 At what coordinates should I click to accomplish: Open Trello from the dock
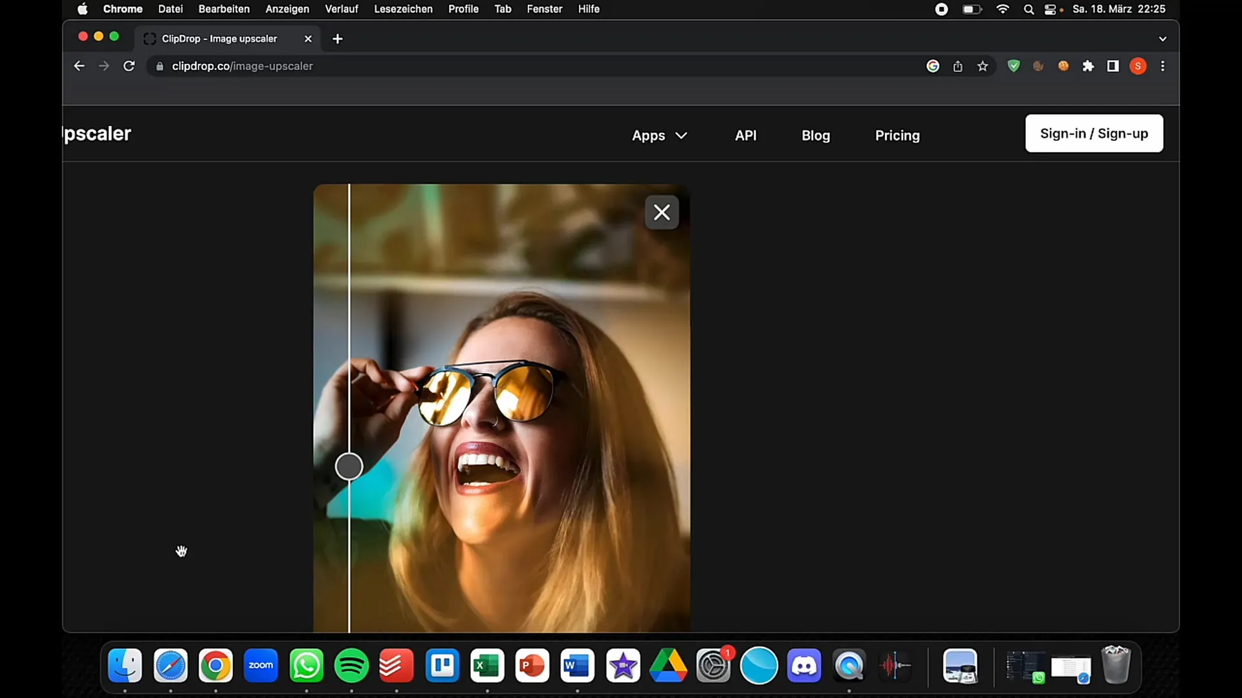tap(442, 666)
